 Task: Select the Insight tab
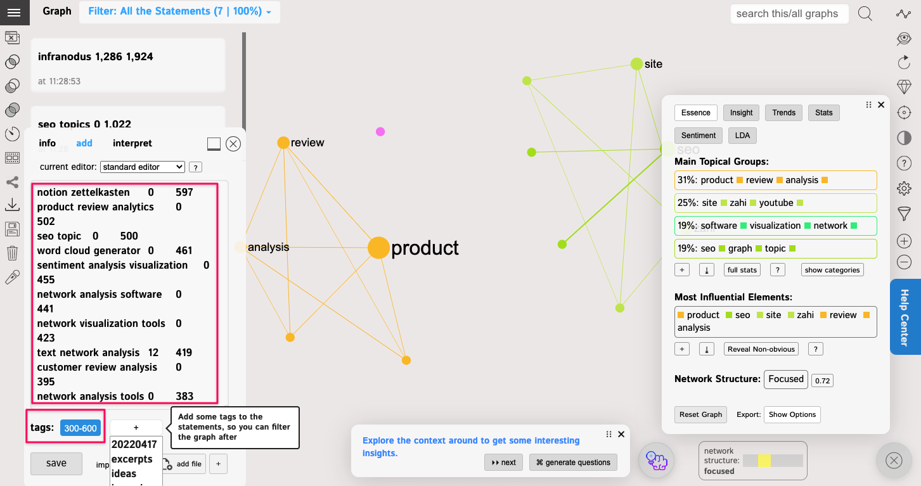[x=741, y=113]
